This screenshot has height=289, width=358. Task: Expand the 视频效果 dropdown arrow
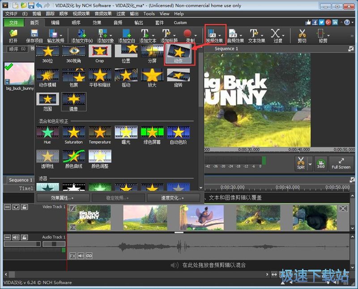(x=219, y=36)
